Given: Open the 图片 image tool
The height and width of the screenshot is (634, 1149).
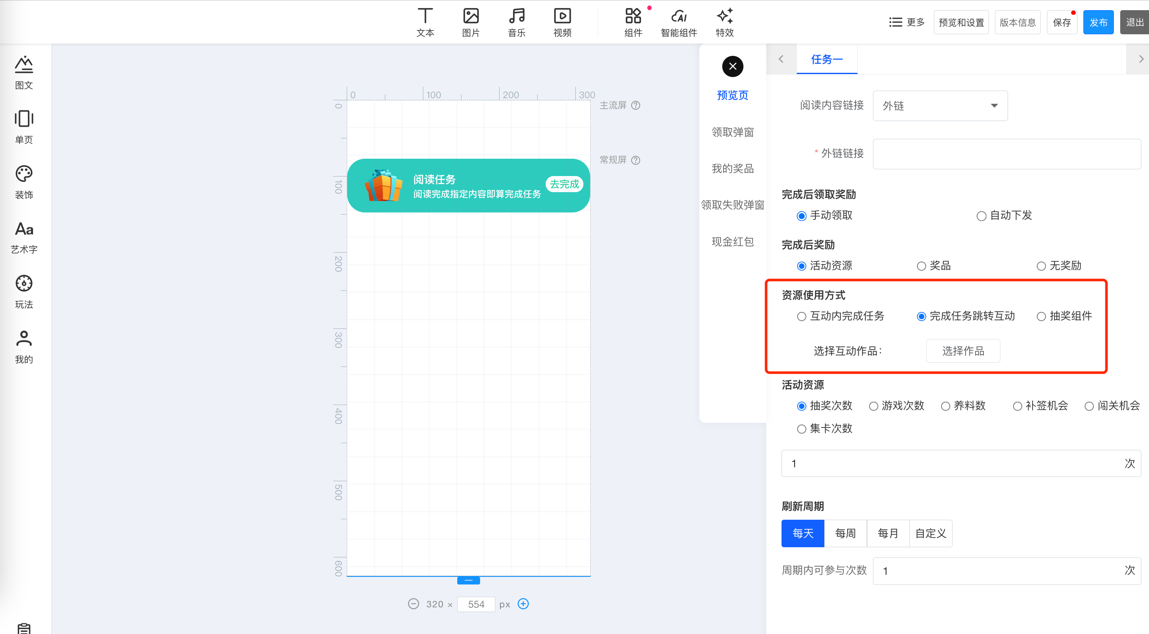Looking at the screenshot, I should tap(471, 17).
